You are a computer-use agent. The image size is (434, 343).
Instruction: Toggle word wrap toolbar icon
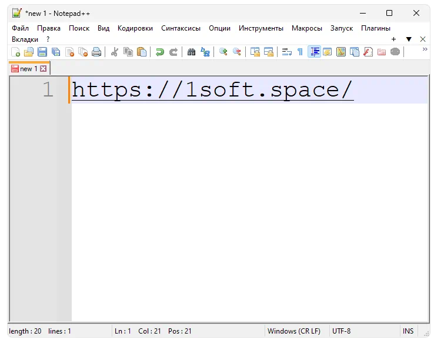coord(287,52)
